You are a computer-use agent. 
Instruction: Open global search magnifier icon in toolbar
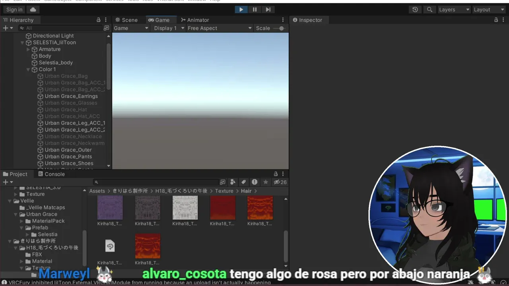coord(429,10)
